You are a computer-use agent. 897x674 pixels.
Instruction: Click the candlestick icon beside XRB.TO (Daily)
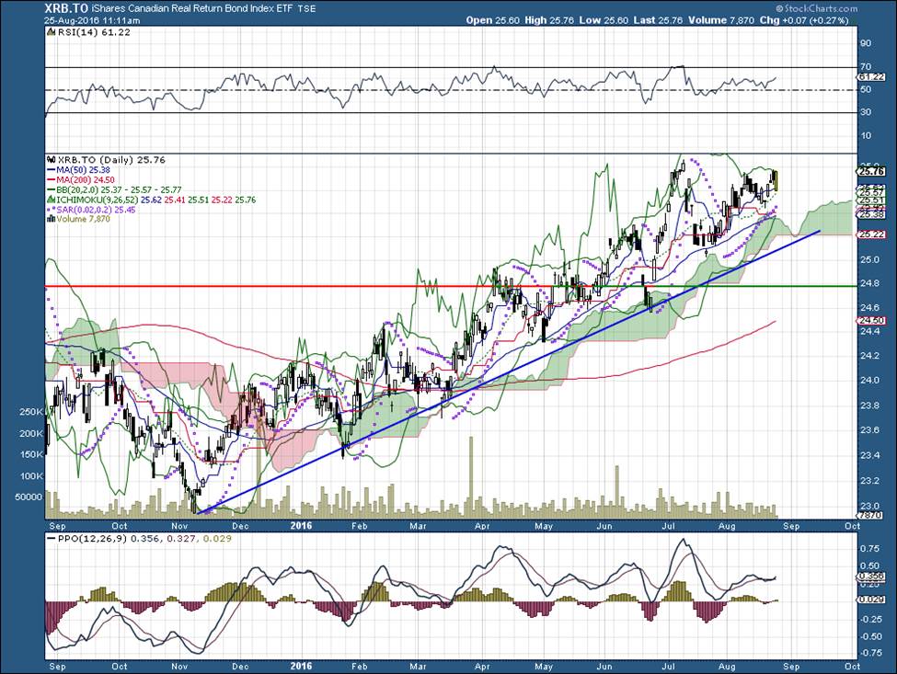(51, 160)
